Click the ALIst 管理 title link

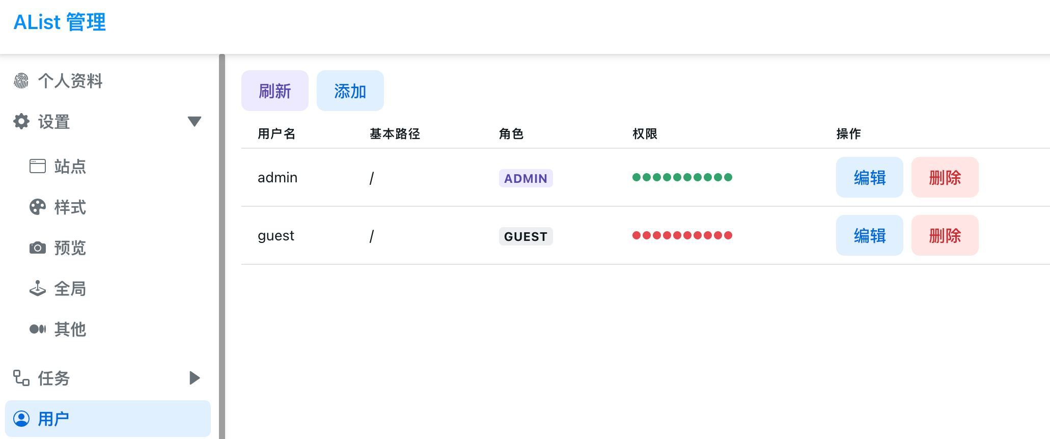[x=60, y=22]
